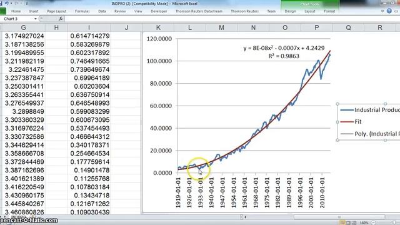Select the Poly. trendline legend entry
This screenshot has height=225, width=400.
370,134
